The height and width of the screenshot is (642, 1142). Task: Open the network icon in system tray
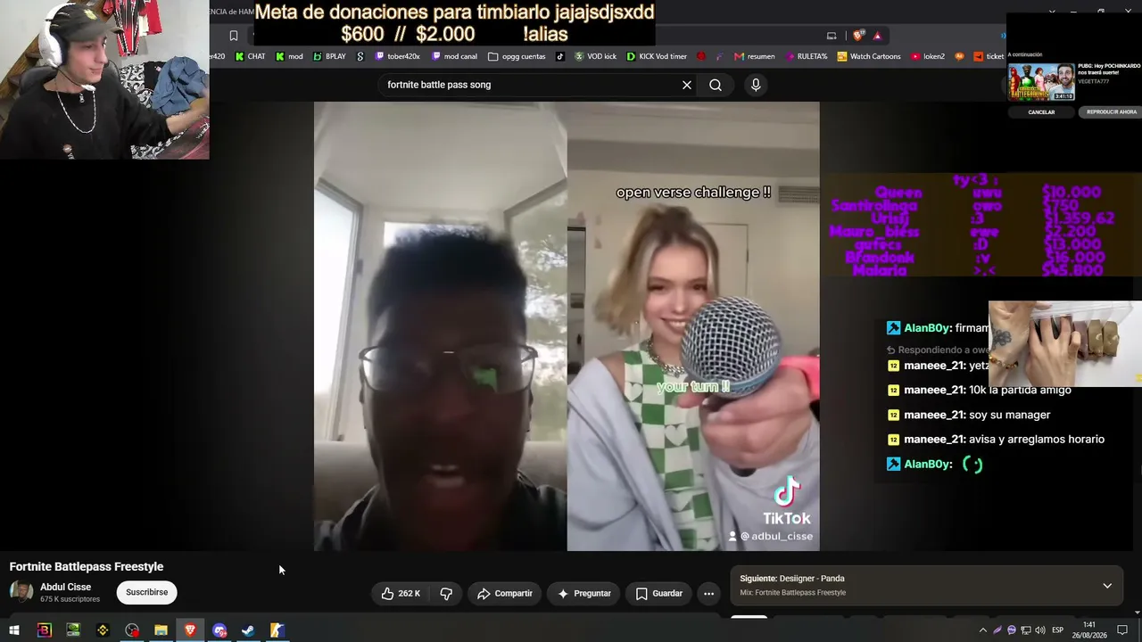1026,630
